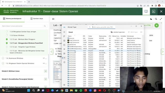165x93 pixels.
Task: Collapse the sidebar with the menu toggle icon
Action: [53, 19]
